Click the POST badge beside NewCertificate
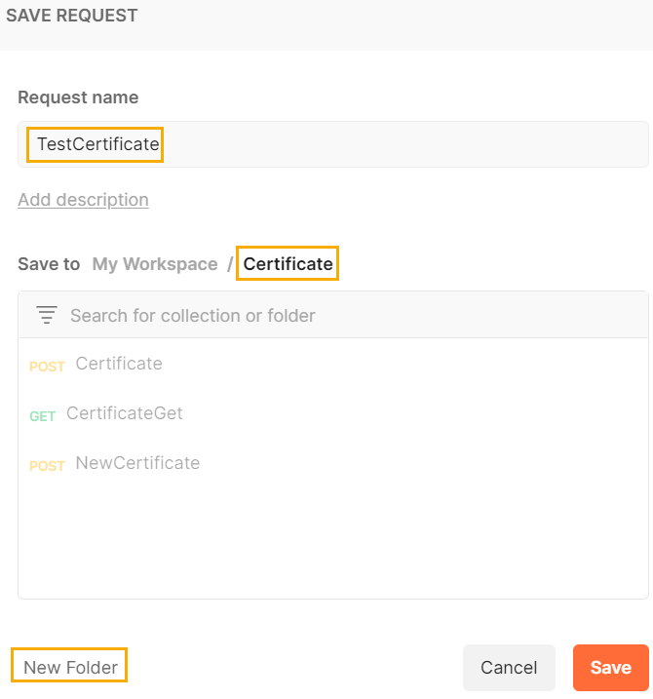653x699 pixels. pos(47,466)
